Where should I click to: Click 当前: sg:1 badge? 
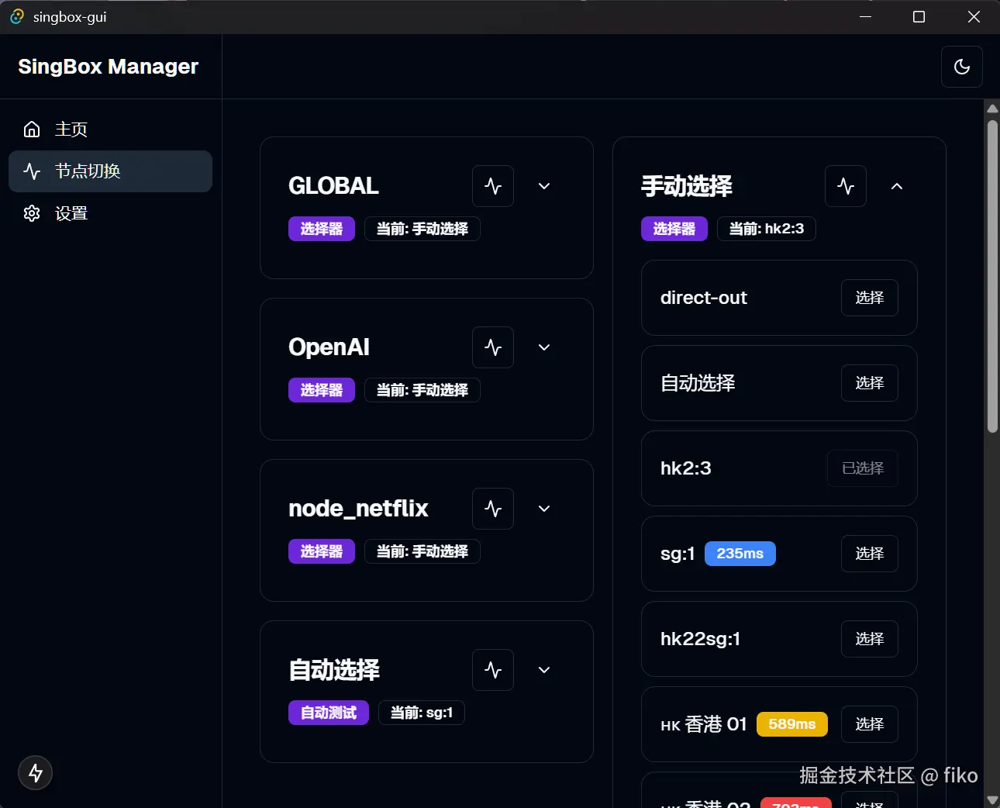[x=422, y=713]
